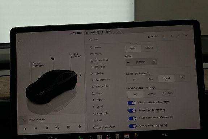This screenshot has height=139, width=208.
Task: Set Undvik körfältsavvikelse to Assistans
Action: [168, 93]
